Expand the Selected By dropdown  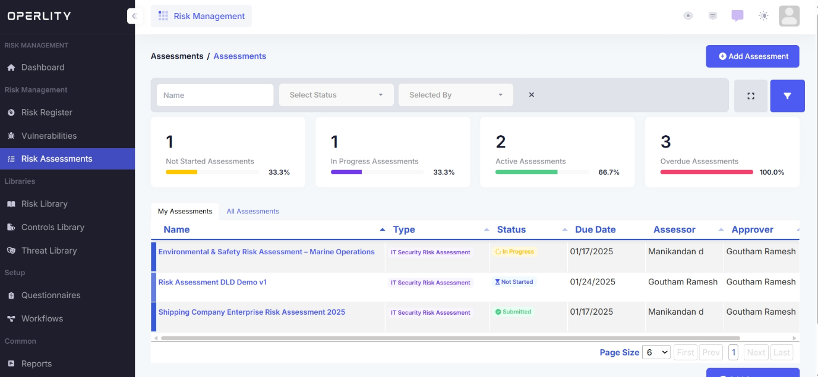tap(456, 95)
